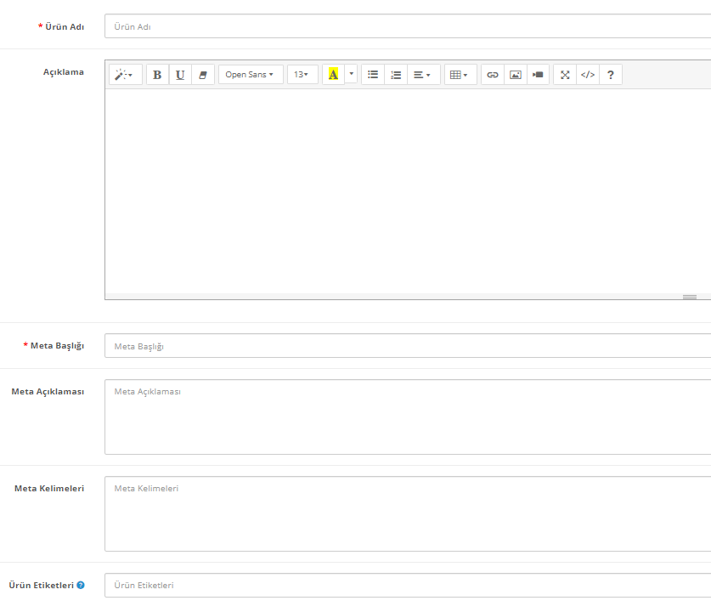Click the Ürün Etiketleri label text
This screenshot has width=711, height=612.
click(42, 586)
